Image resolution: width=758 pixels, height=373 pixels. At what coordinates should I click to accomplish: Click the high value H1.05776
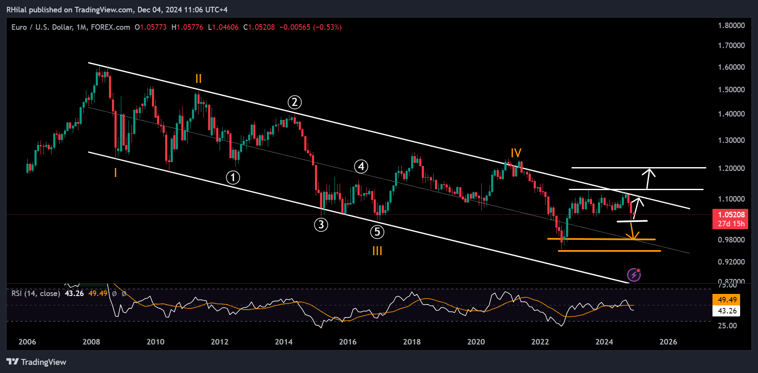[x=187, y=27]
